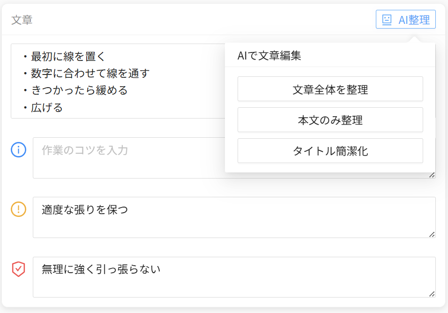448x313 pixels.
Task: Click into the 適度な張りを保つ text box
Action: 234,217
